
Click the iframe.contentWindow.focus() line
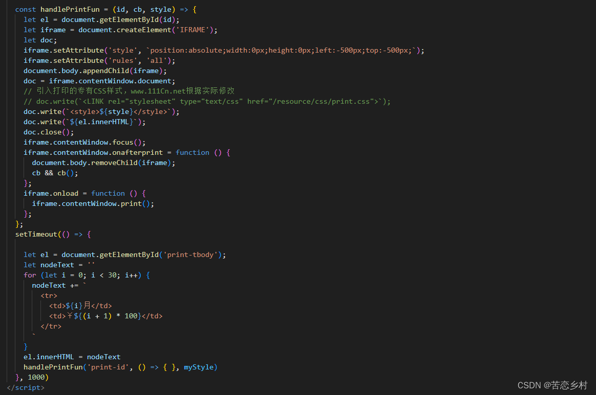(84, 143)
